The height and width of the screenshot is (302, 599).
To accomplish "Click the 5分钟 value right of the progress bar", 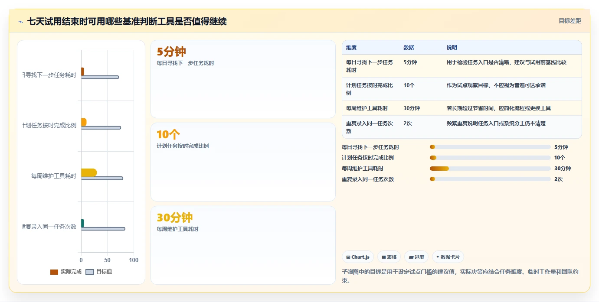I will [x=561, y=147].
